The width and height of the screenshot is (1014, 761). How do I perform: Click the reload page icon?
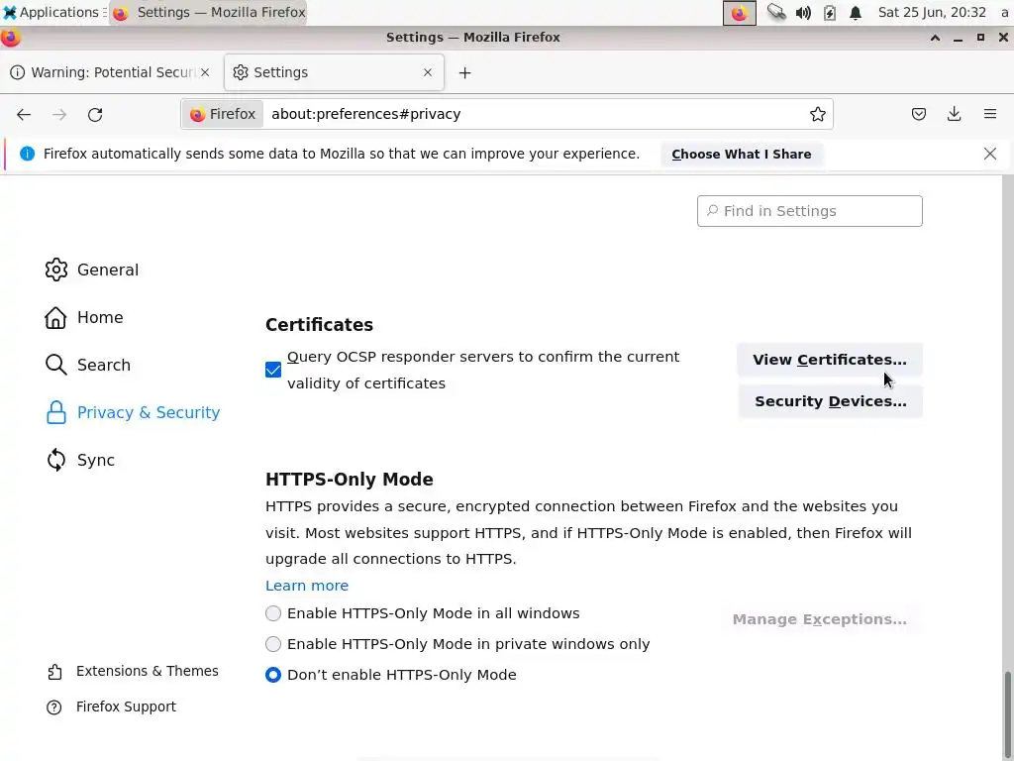tap(95, 114)
